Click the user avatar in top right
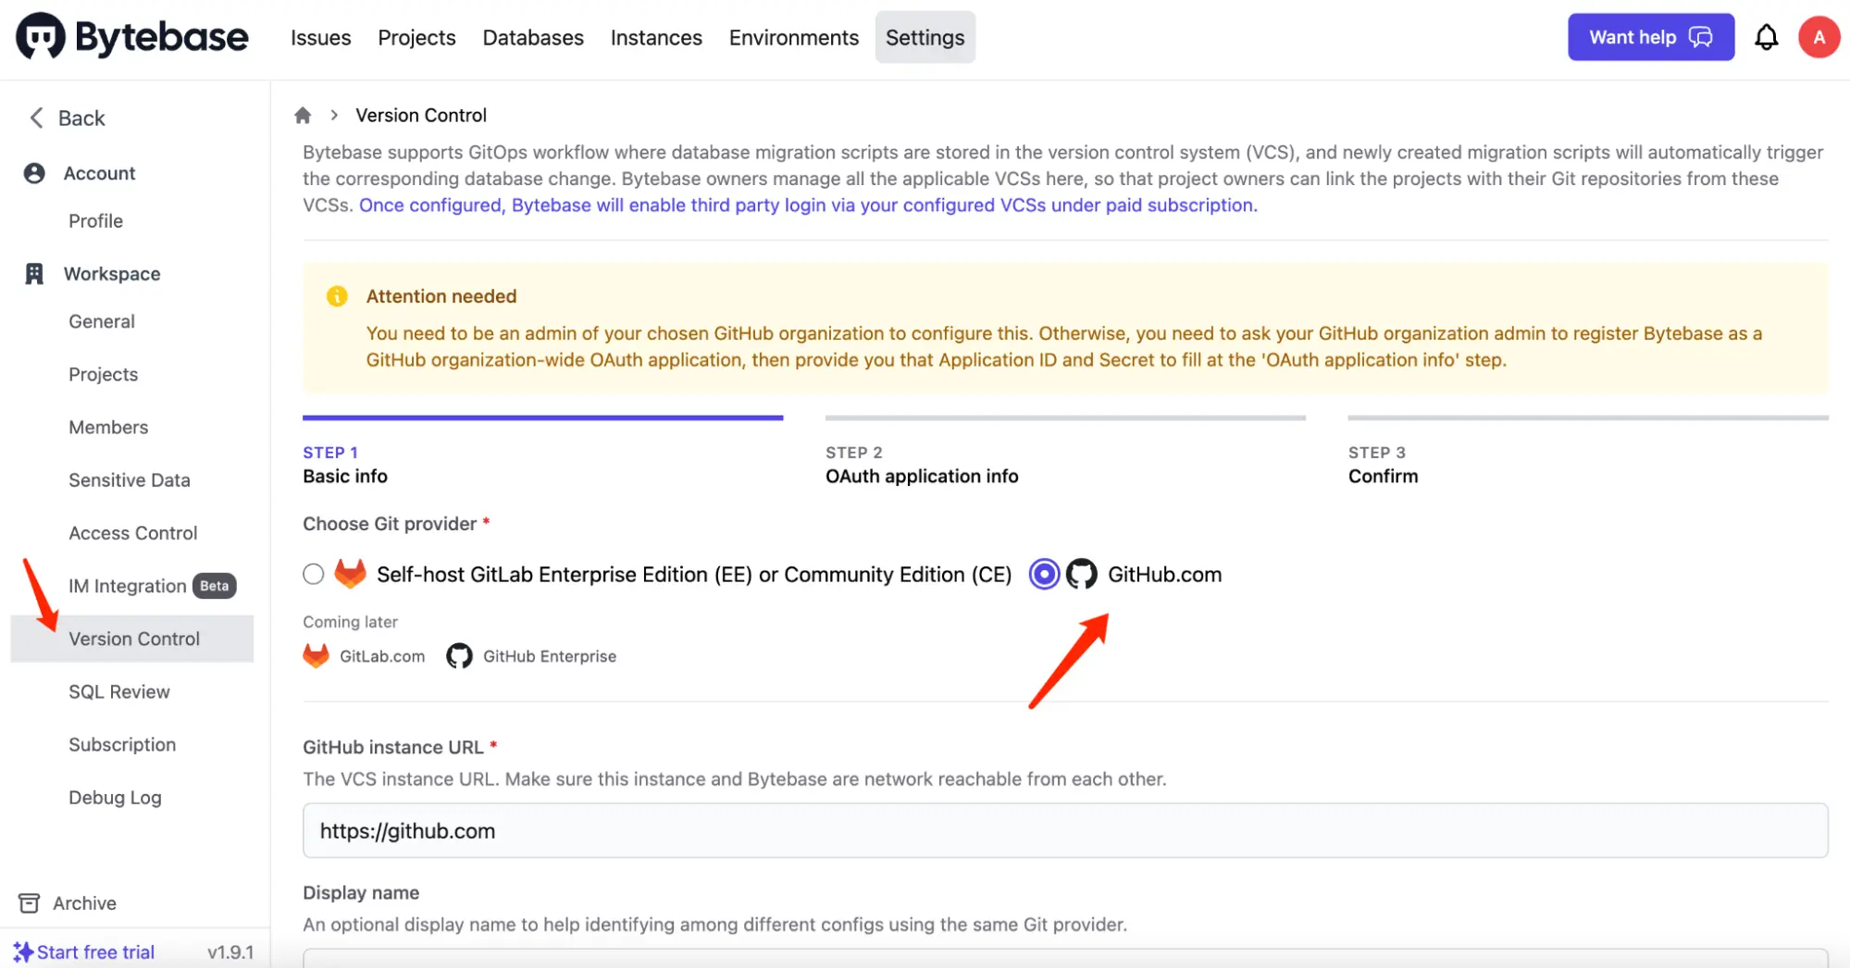This screenshot has width=1850, height=969. click(1818, 37)
